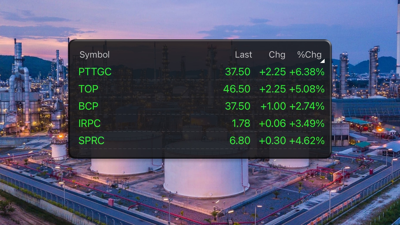Click the sort triangle beside %Chg
The width and height of the screenshot is (400, 225).
[x=322, y=61]
